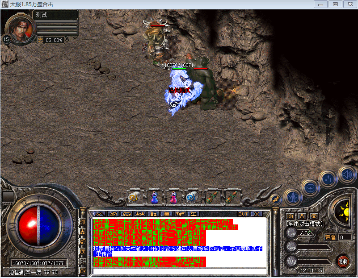Click the 忠 loyalty icon beside 05.60%
Viewport: 358px width, 278px height.
pyautogui.click(x=40, y=40)
